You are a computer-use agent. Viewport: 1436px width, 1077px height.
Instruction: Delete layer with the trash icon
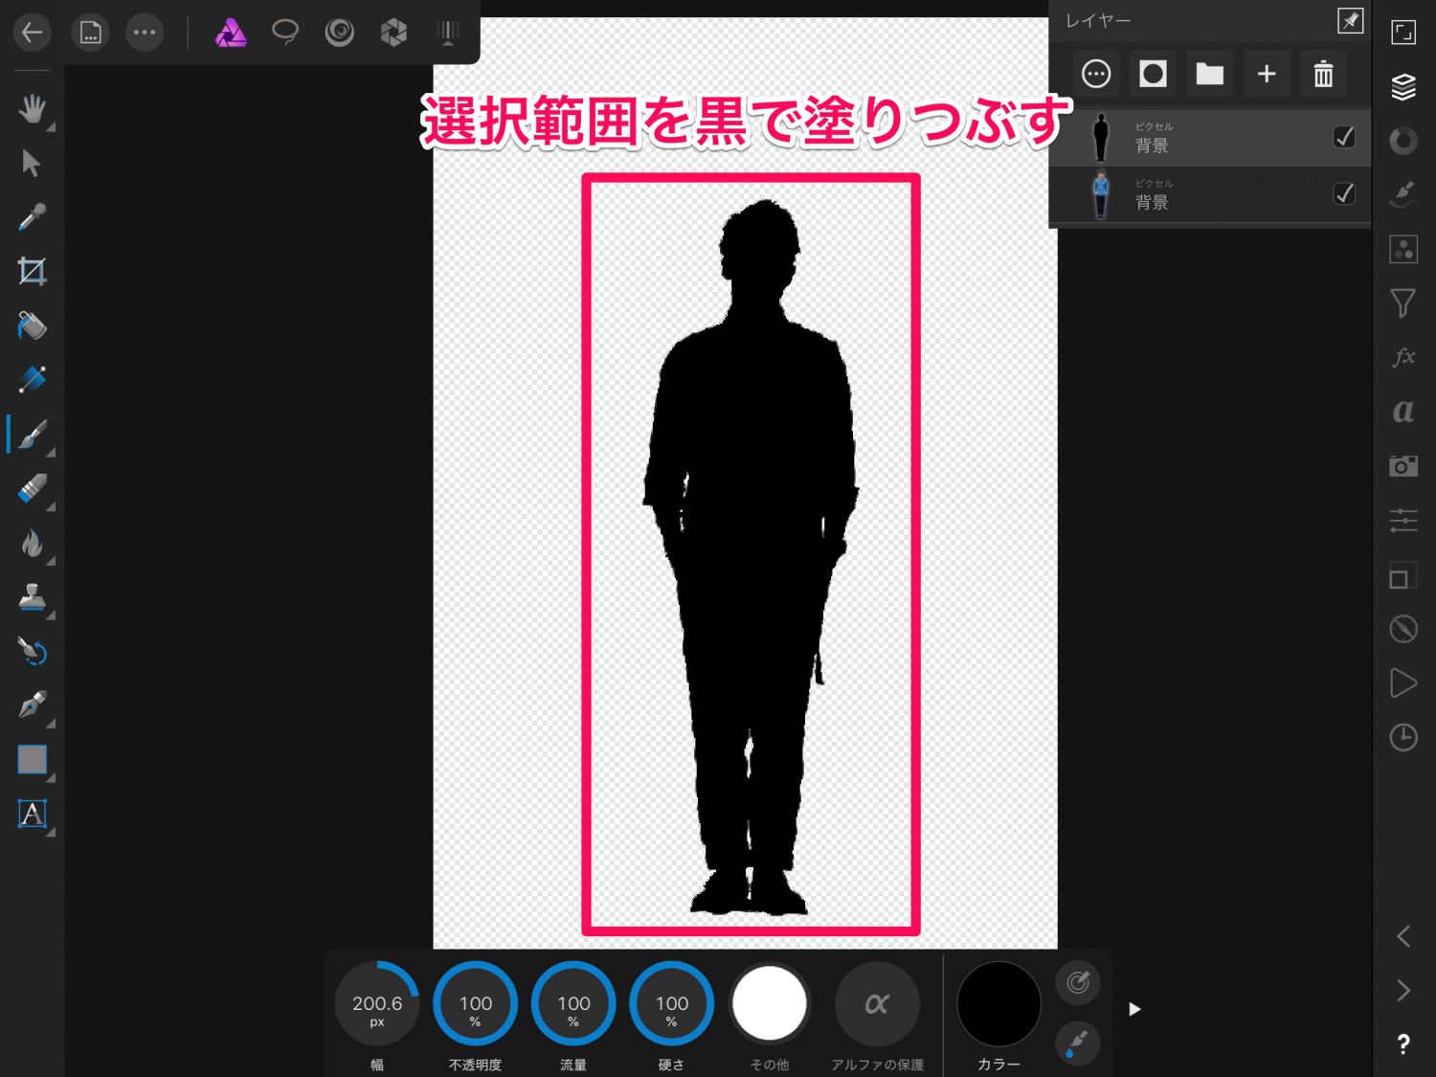(x=1323, y=74)
